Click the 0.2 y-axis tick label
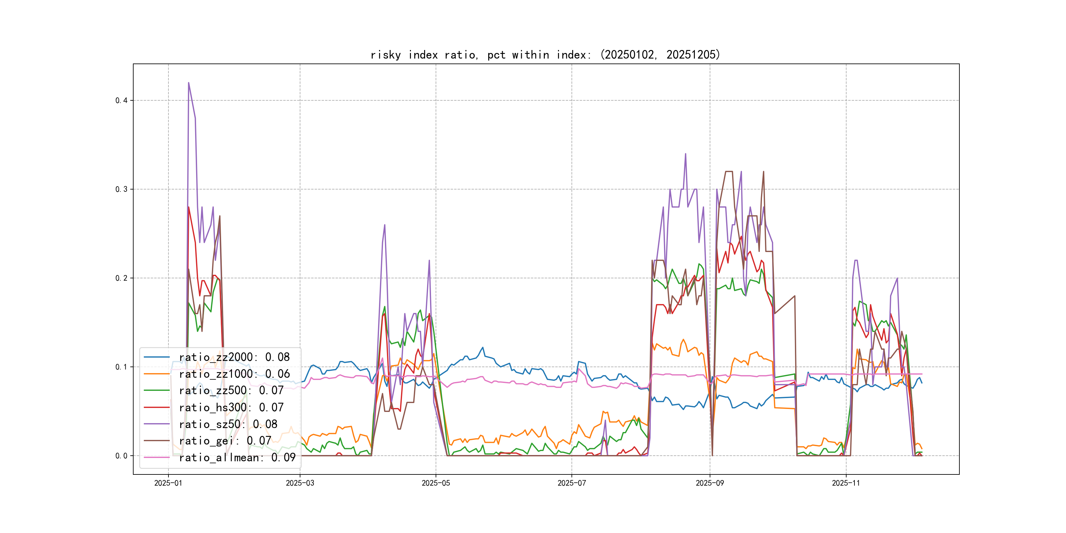This screenshot has height=533, width=1066. click(x=121, y=278)
